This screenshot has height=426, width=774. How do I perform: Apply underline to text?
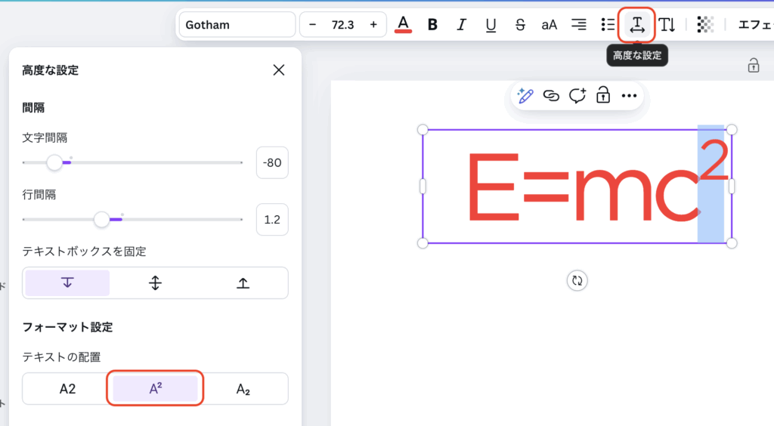point(491,25)
